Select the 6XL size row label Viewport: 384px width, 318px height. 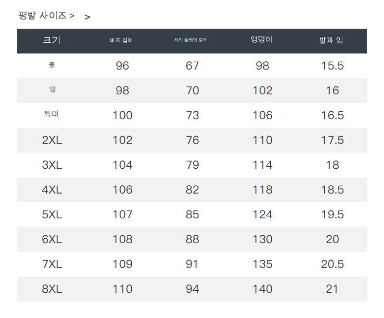click(52, 239)
